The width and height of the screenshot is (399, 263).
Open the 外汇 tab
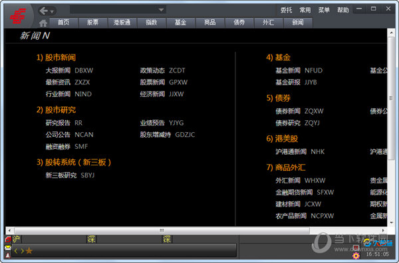click(268, 23)
